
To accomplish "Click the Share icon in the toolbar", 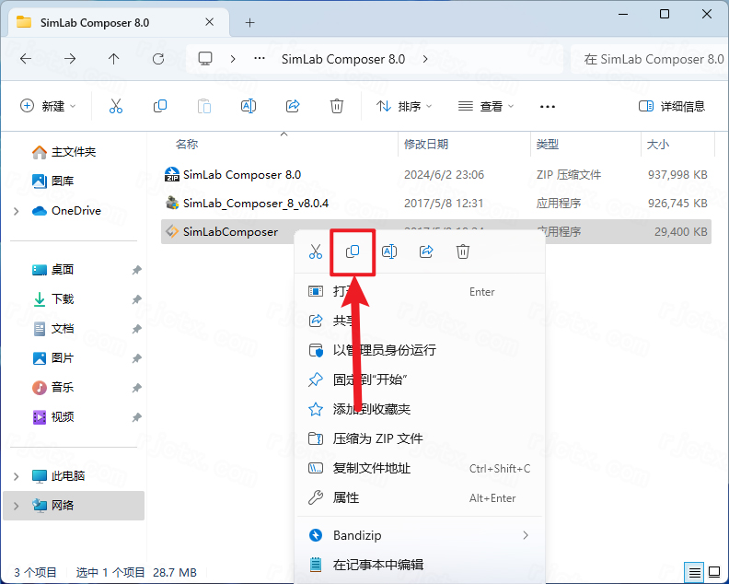I will [x=293, y=106].
